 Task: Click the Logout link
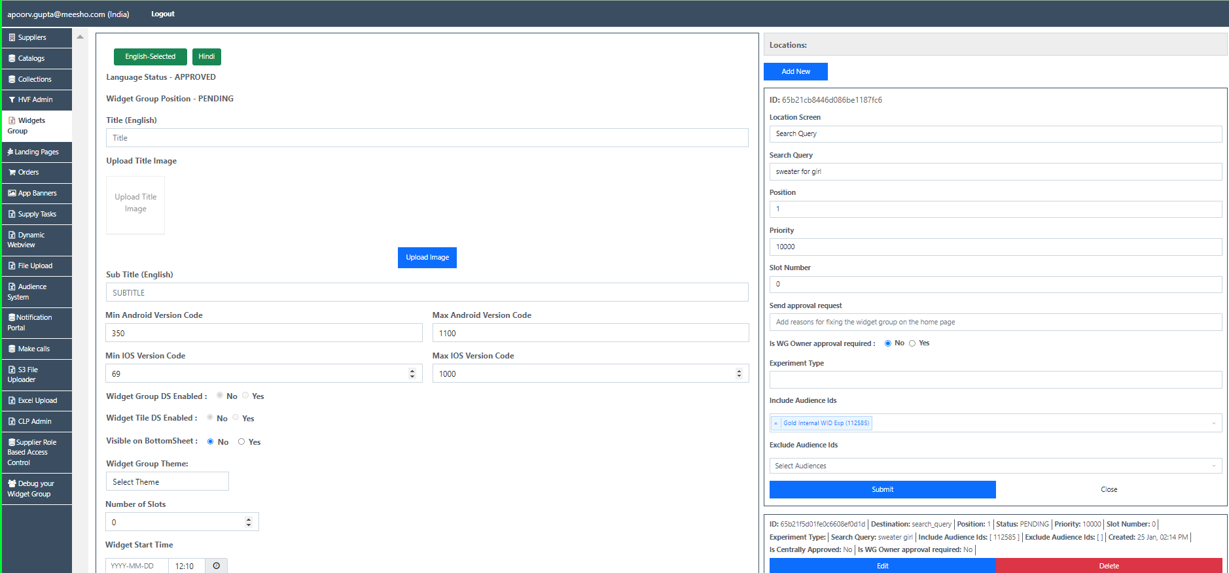pos(163,14)
